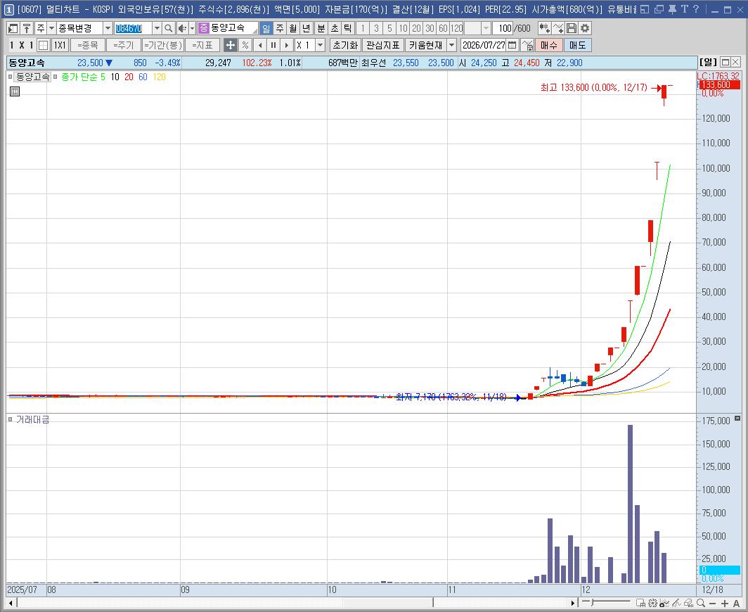Click the 매수 buy button
The width and height of the screenshot is (748, 612).
(x=549, y=45)
